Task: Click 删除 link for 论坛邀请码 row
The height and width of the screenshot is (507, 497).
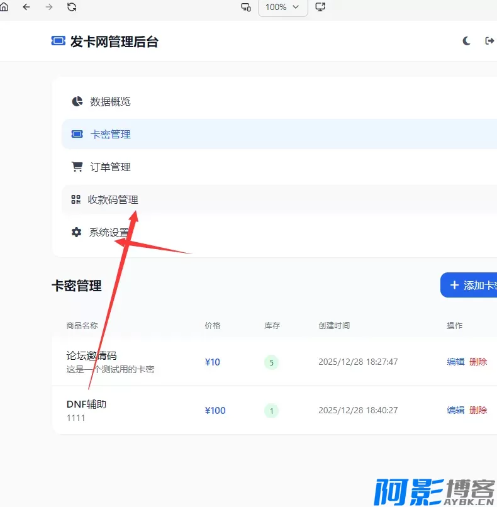Action: pos(478,362)
